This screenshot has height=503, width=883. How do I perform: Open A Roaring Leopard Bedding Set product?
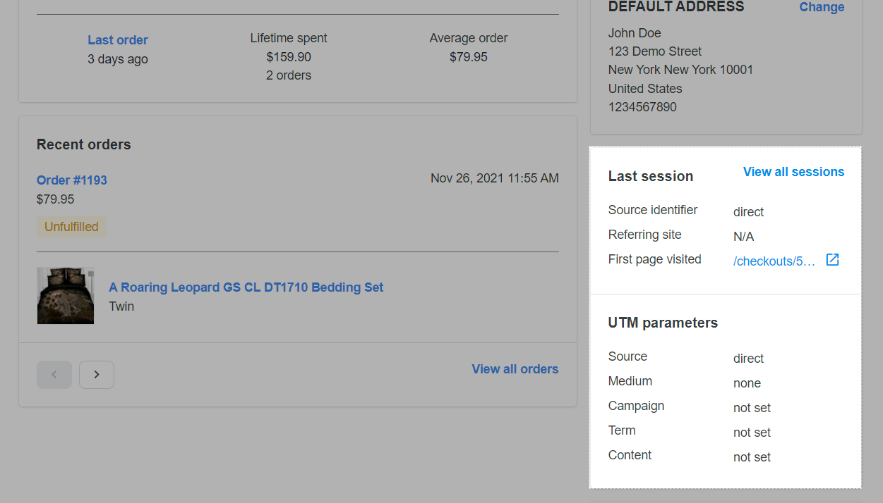click(246, 287)
